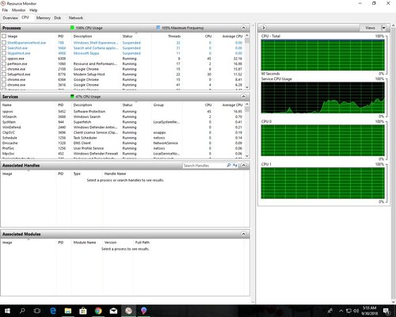Sort processes by Average CPU column

click(x=232, y=36)
